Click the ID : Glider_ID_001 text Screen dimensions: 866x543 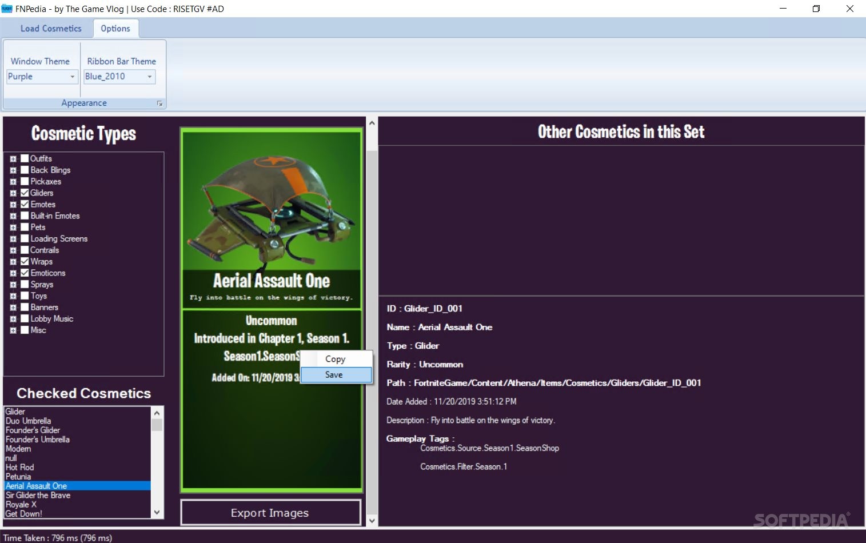[424, 309]
